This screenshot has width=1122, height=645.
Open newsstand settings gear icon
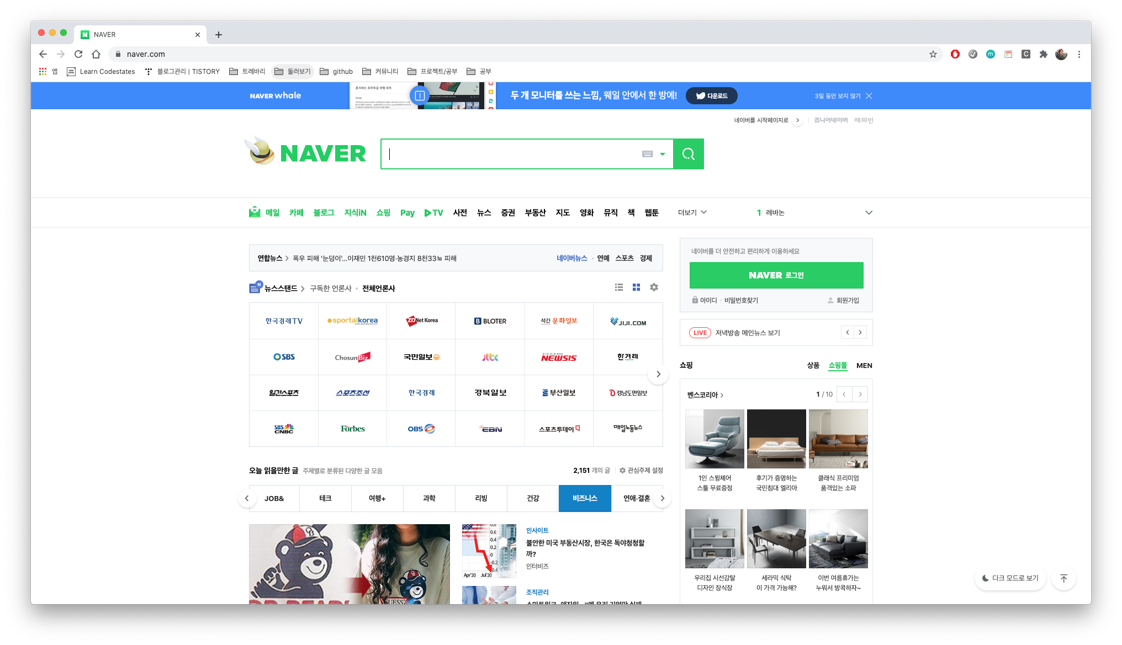[654, 287]
